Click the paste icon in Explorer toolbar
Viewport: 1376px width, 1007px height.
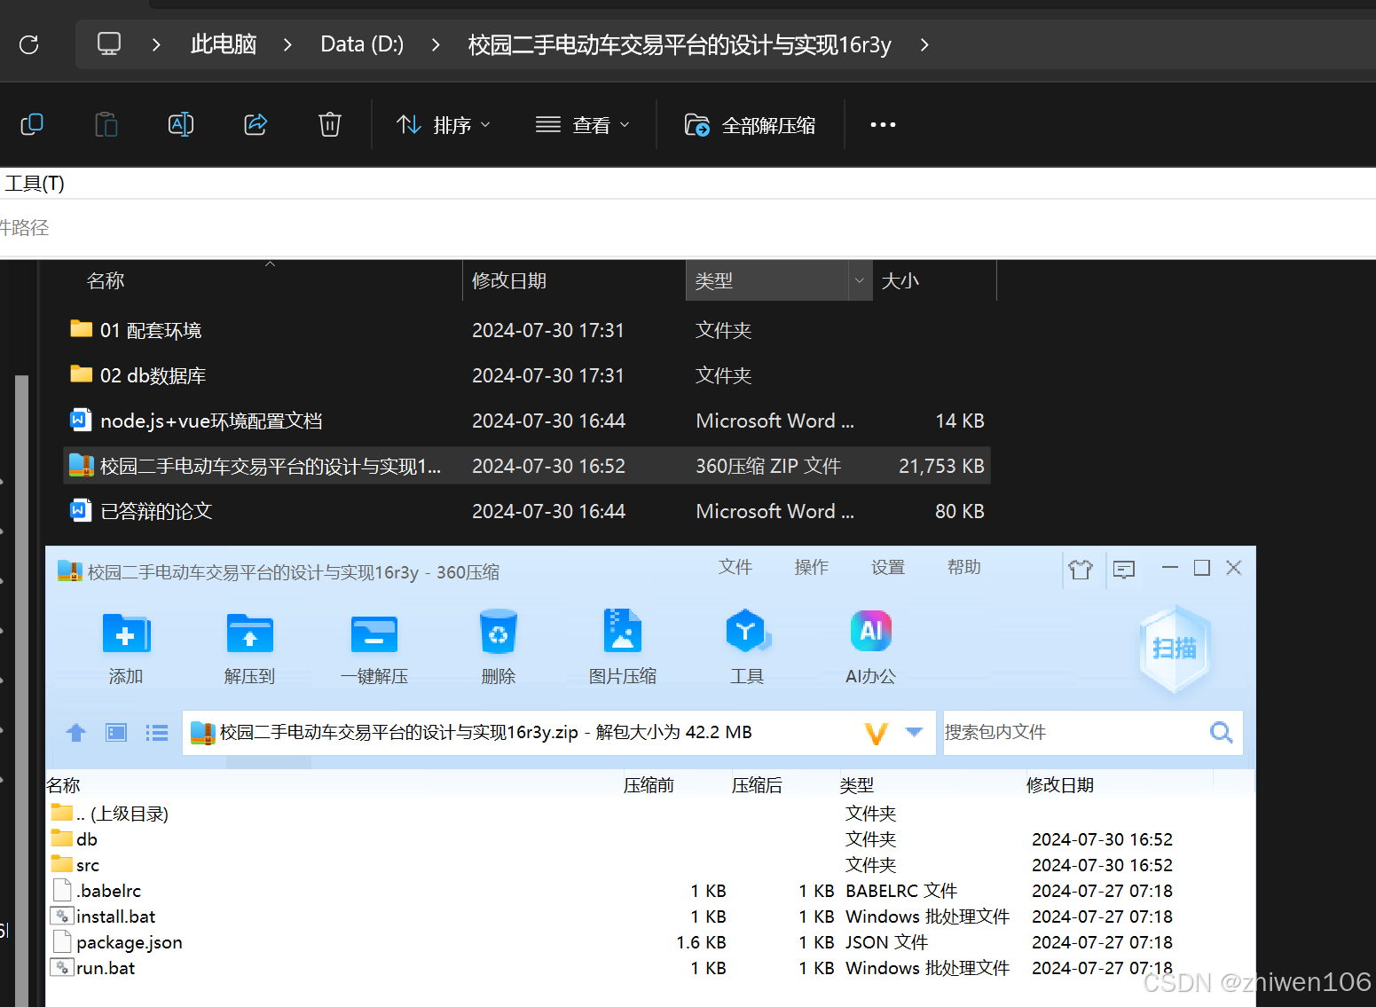click(106, 124)
